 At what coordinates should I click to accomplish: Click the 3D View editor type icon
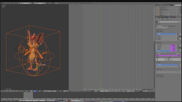click(x=2, y=91)
